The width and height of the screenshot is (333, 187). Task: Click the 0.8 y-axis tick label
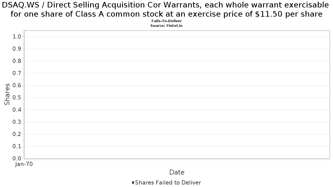click(x=17, y=61)
